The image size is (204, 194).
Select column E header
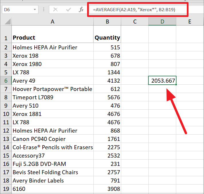190,22
